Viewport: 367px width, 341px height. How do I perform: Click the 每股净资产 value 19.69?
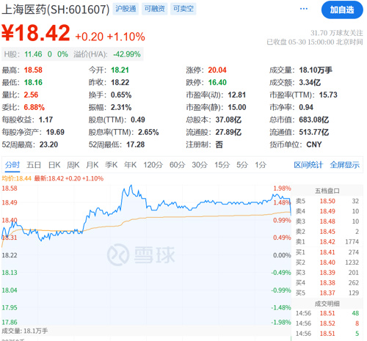(x=55, y=132)
